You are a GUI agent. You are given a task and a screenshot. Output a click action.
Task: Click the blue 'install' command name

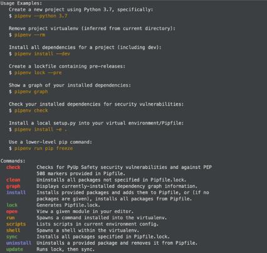click(x=16, y=192)
